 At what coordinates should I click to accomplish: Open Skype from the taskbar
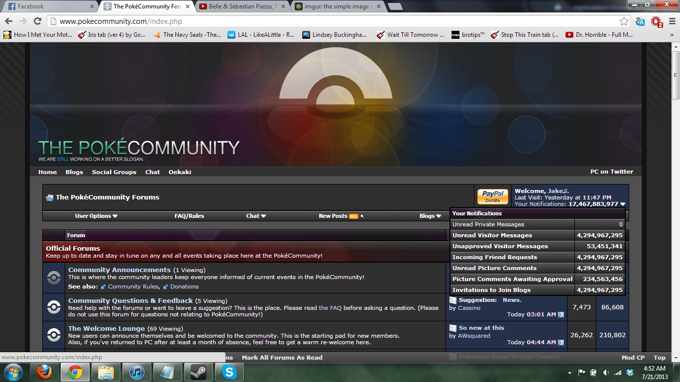[x=229, y=372]
